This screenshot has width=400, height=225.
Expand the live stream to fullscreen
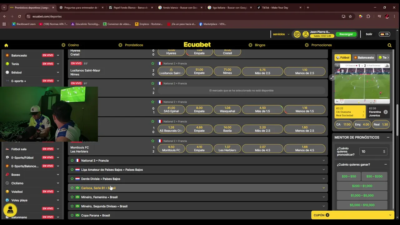pos(332,78)
